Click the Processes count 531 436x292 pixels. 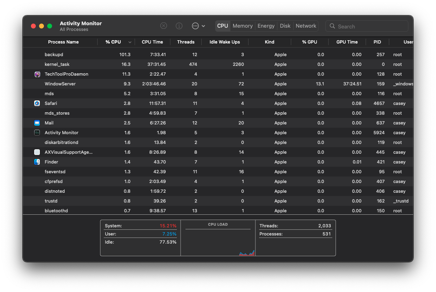[327, 234]
